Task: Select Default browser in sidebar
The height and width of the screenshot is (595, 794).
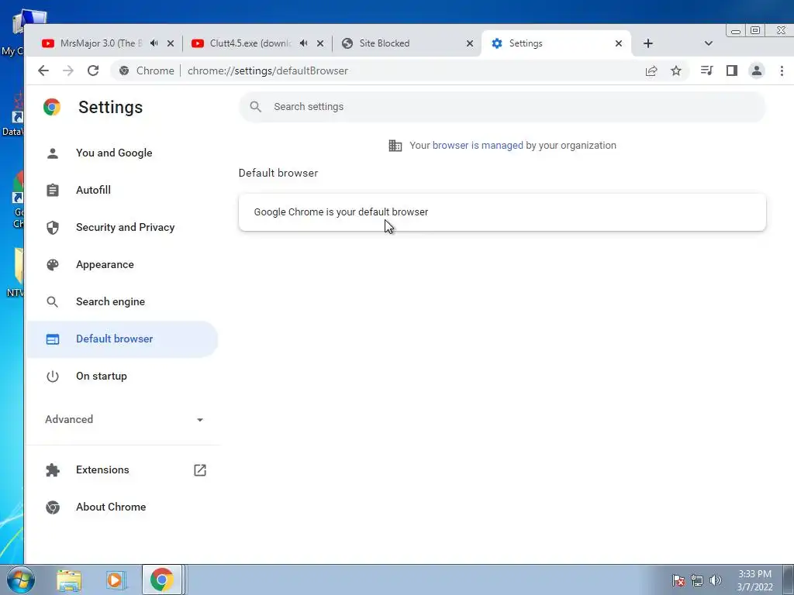Action: (x=122, y=339)
